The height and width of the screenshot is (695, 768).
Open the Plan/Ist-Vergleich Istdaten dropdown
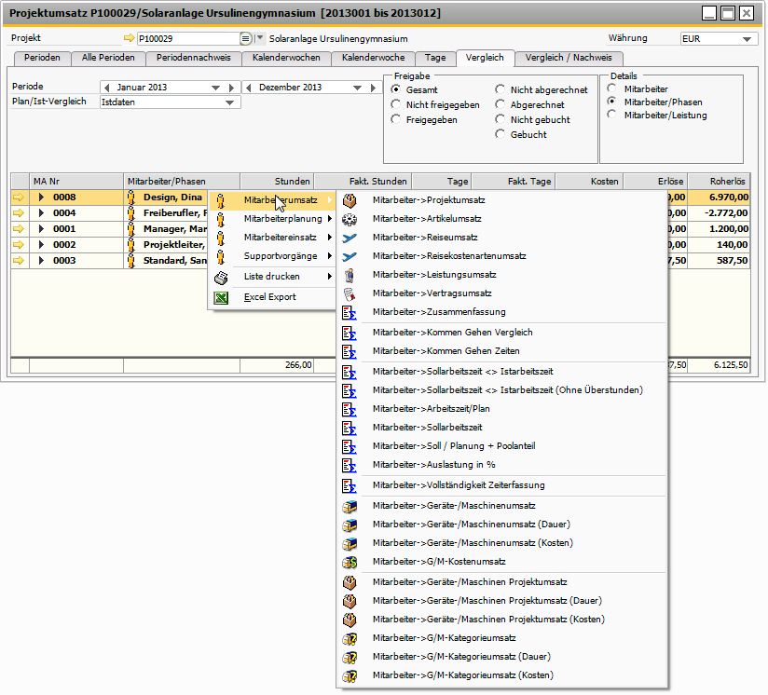(x=229, y=102)
